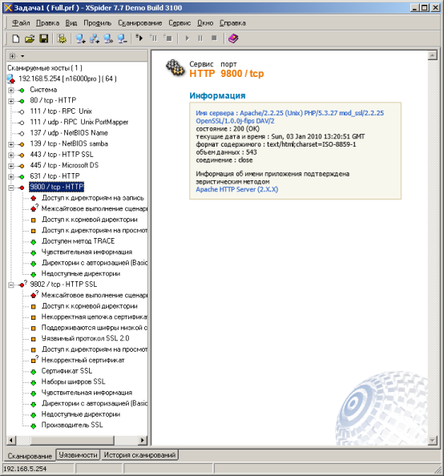Select 111 / tcp - RPC Unix row
The image size is (444, 476).
tap(61, 111)
